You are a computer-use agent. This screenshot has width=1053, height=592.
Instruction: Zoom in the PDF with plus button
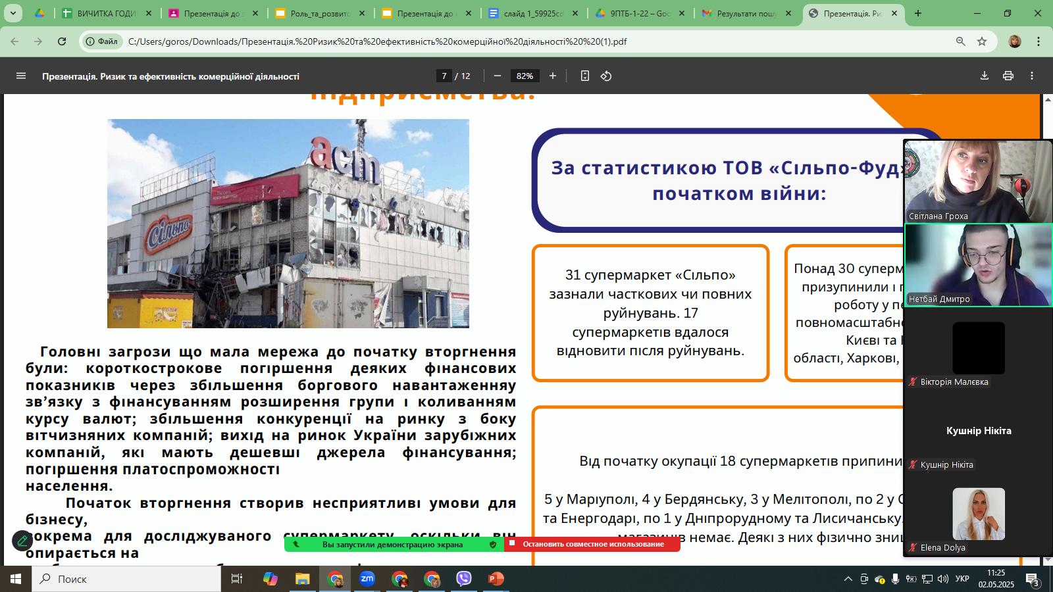(x=553, y=76)
